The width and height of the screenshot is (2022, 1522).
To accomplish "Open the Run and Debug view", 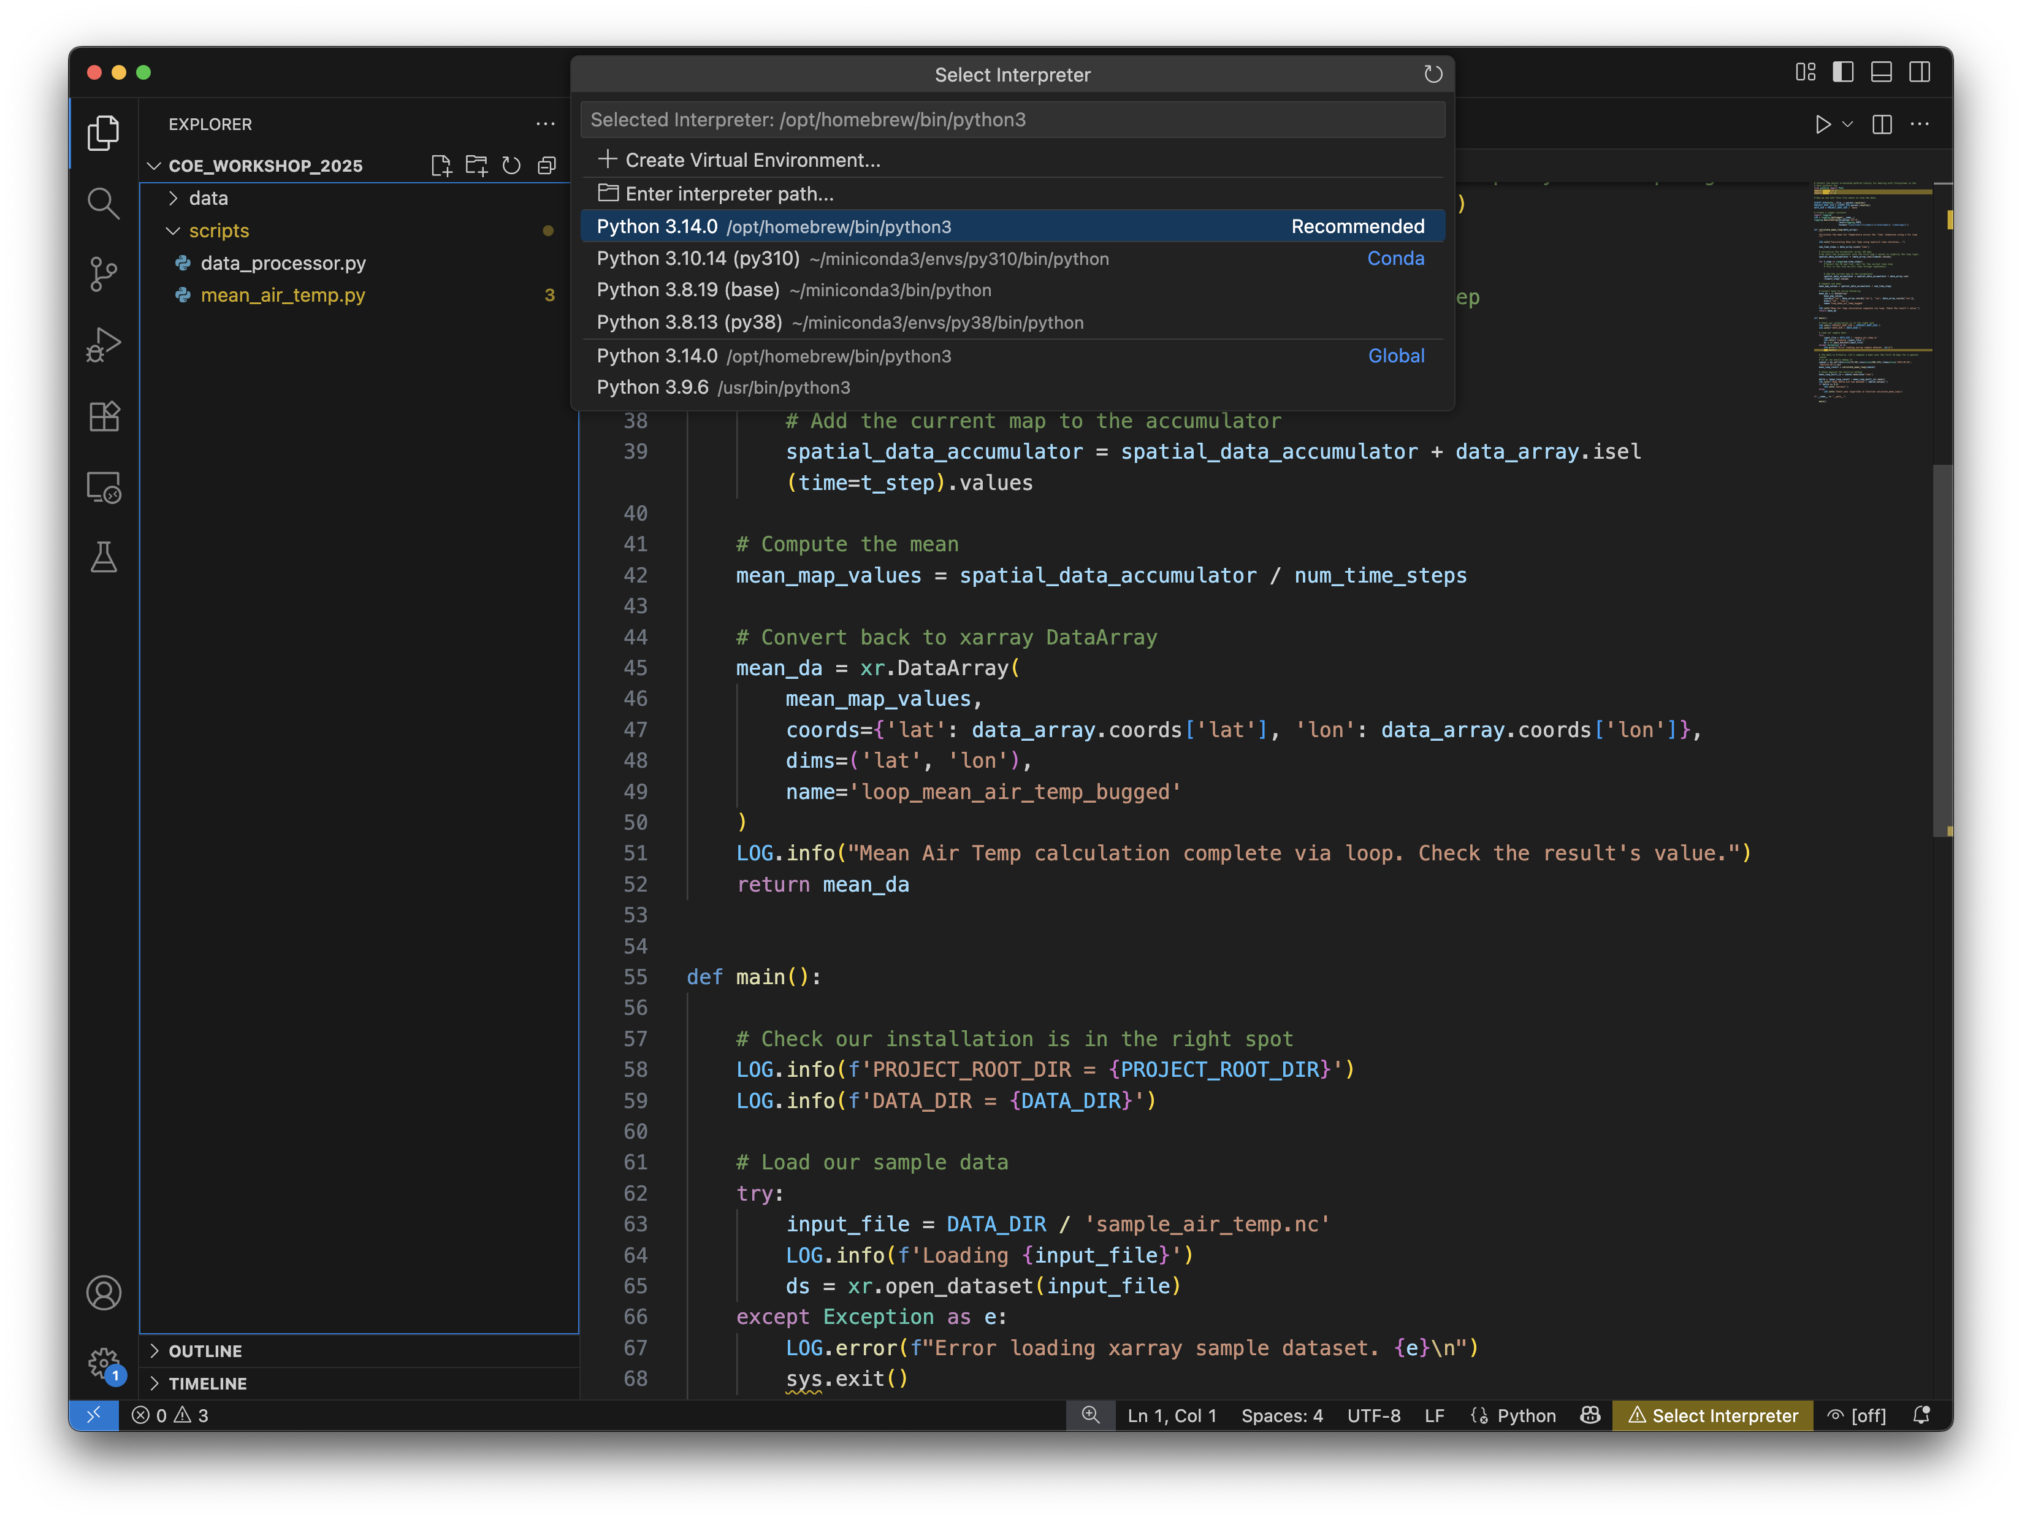I will 103,345.
